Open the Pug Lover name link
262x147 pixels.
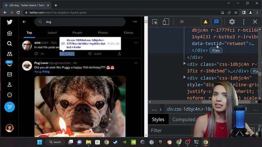[x=41, y=63]
